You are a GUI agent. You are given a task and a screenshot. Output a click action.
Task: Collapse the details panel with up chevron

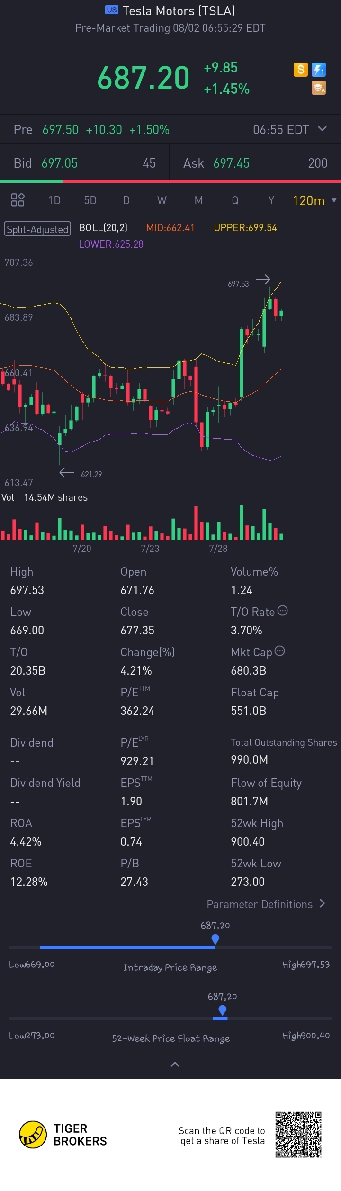click(x=175, y=1065)
